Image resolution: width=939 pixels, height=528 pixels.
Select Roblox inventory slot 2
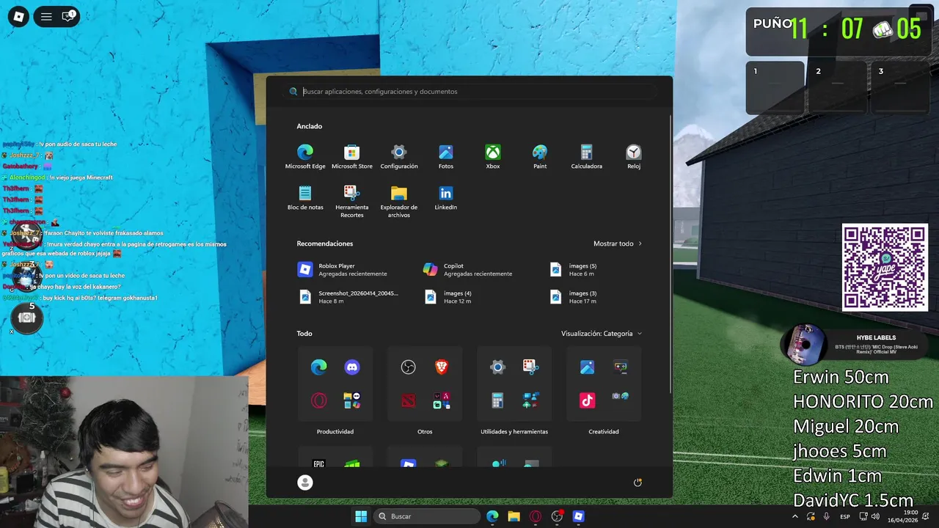tap(838, 87)
